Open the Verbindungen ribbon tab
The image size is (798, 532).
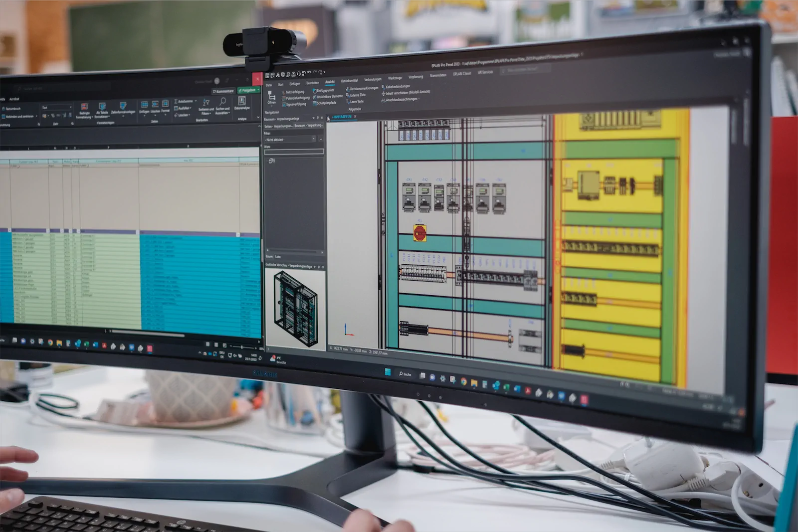[373, 79]
